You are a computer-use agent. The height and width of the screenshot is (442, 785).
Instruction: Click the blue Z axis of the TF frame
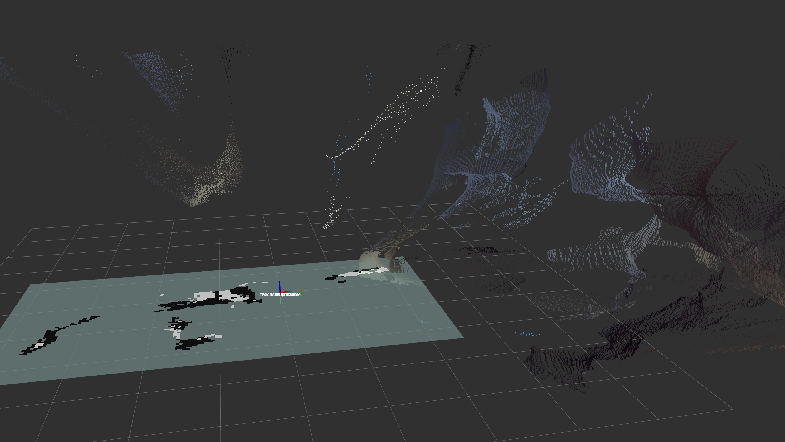pos(279,286)
